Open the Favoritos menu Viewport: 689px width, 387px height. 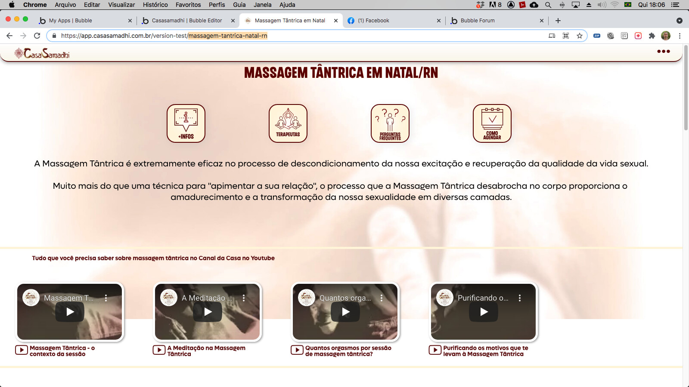click(188, 5)
